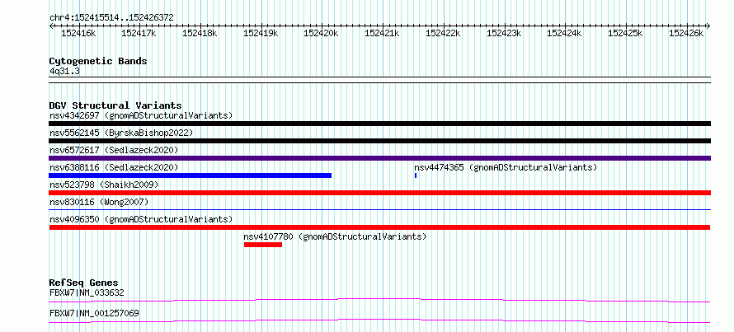Viewport: 734px width, 332px height.
Task: Click the 152426k ruler tick label
Action: click(686, 33)
